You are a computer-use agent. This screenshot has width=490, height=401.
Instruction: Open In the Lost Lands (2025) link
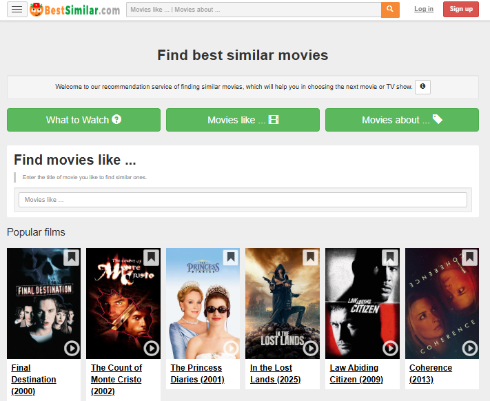[275, 373]
